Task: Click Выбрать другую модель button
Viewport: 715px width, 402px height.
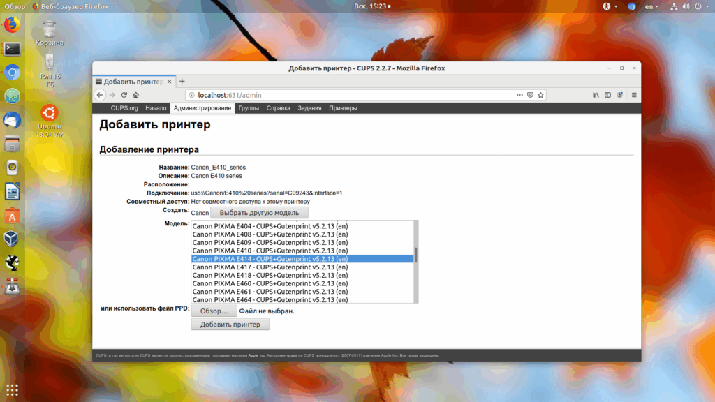Action: tap(259, 213)
